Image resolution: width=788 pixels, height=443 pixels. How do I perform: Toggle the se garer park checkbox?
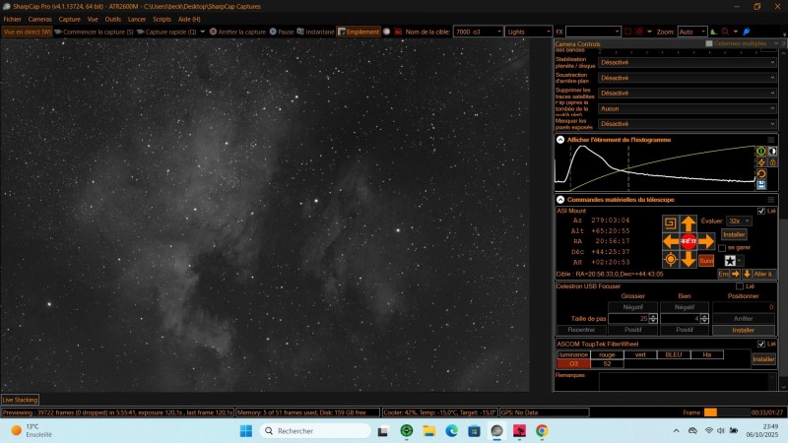pyautogui.click(x=722, y=248)
